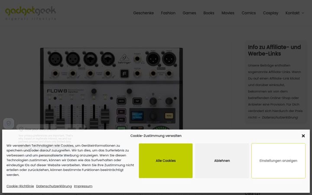Image resolution: width=312 pixels, height=195 pixels.
Task: Click the Behringer FLOW8 mixer image
Action: (x=111, y=88)
